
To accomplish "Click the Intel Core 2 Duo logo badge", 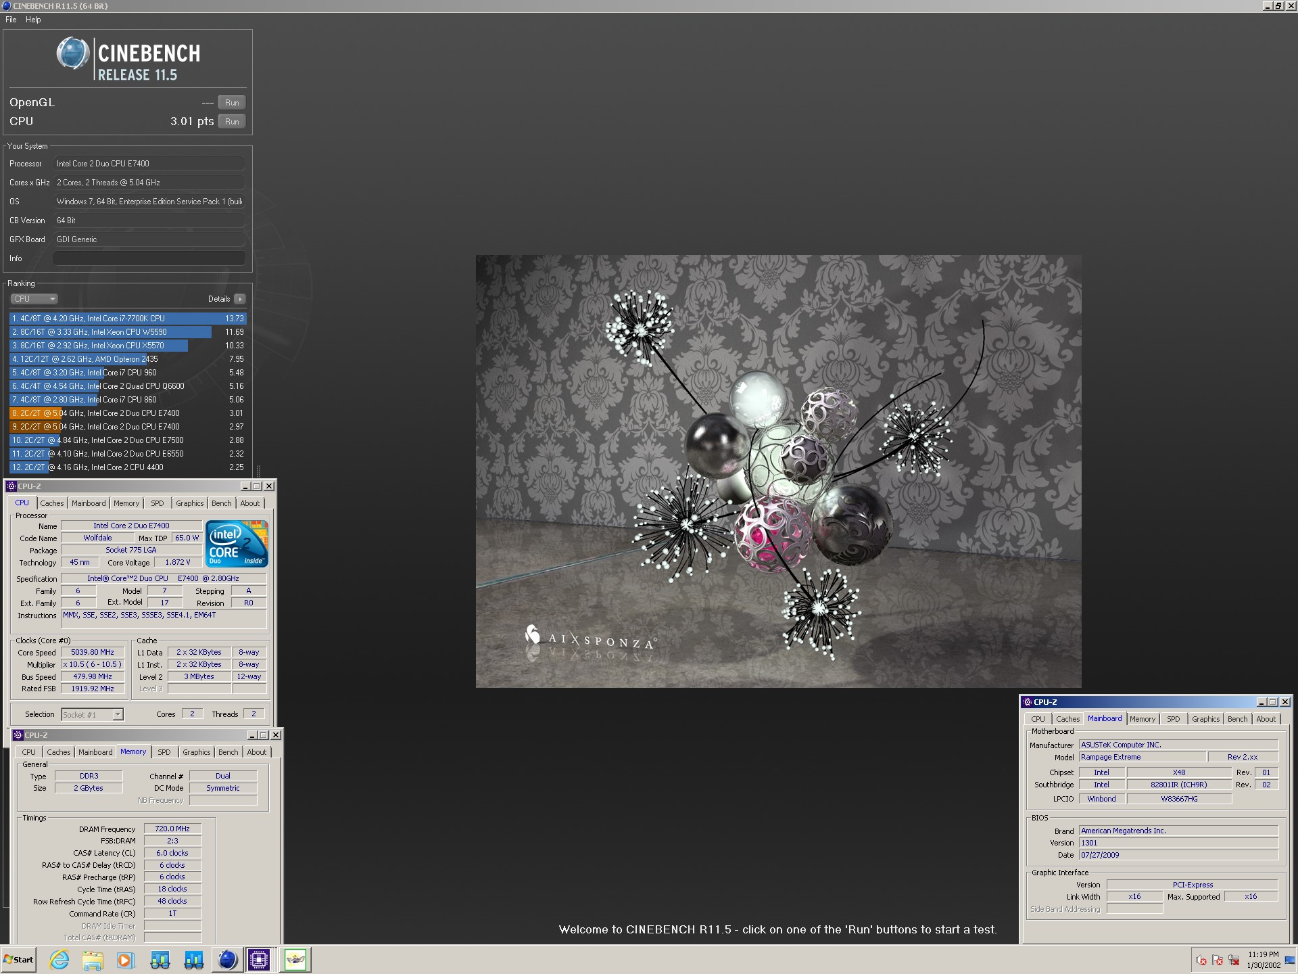I will (x=237, y=544).
